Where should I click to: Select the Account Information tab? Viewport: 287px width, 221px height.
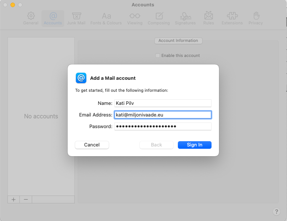point(178,41)
